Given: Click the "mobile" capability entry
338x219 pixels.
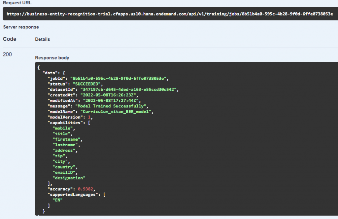Looking at the screenshot, I should click(x=63, y=128).
